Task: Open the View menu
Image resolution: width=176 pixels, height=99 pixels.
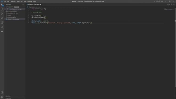Action: (18, 1)
